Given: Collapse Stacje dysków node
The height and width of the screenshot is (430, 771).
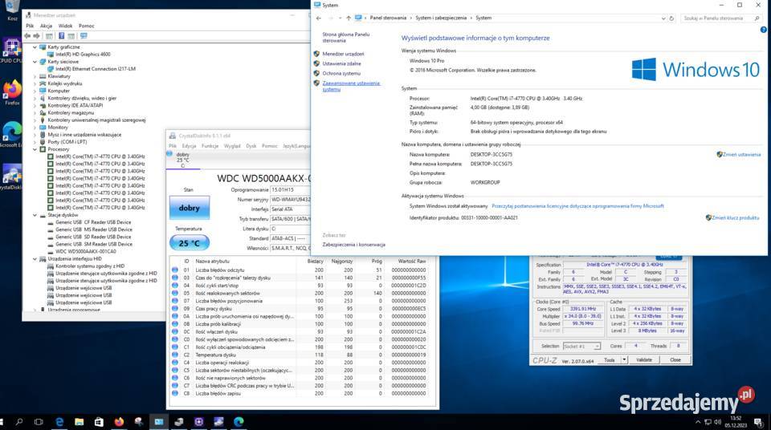Looking at the screenshot, I should [x=35, y=215].
